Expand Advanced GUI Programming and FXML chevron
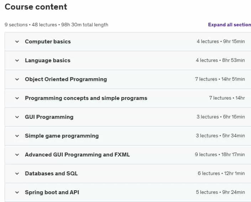 [17, 155]
